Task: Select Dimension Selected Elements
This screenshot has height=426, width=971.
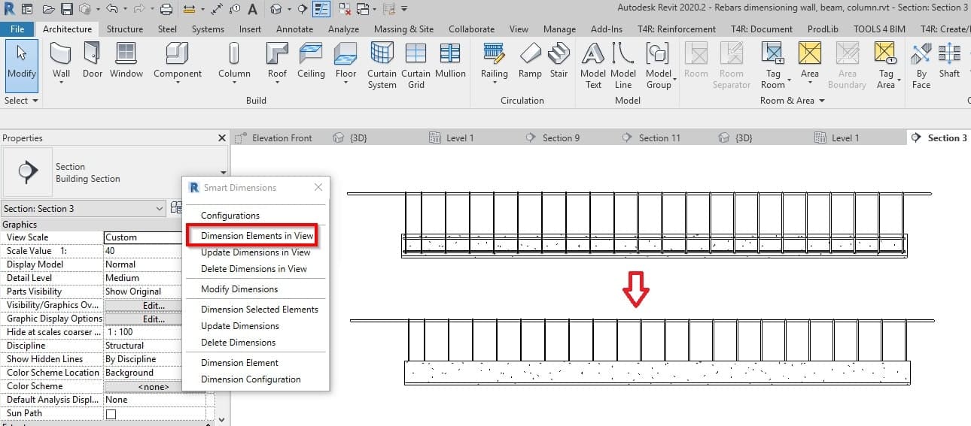Action: pos(259,310)
